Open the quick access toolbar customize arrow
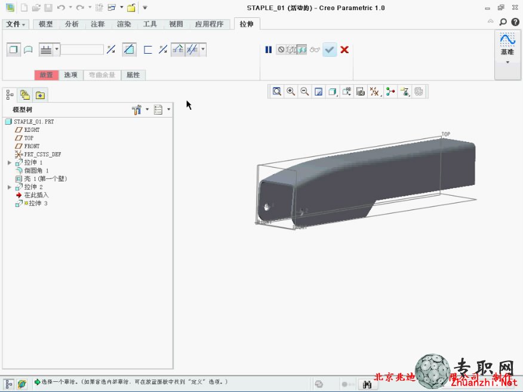Viewport: 523px width, 392px height. point(145,7)
